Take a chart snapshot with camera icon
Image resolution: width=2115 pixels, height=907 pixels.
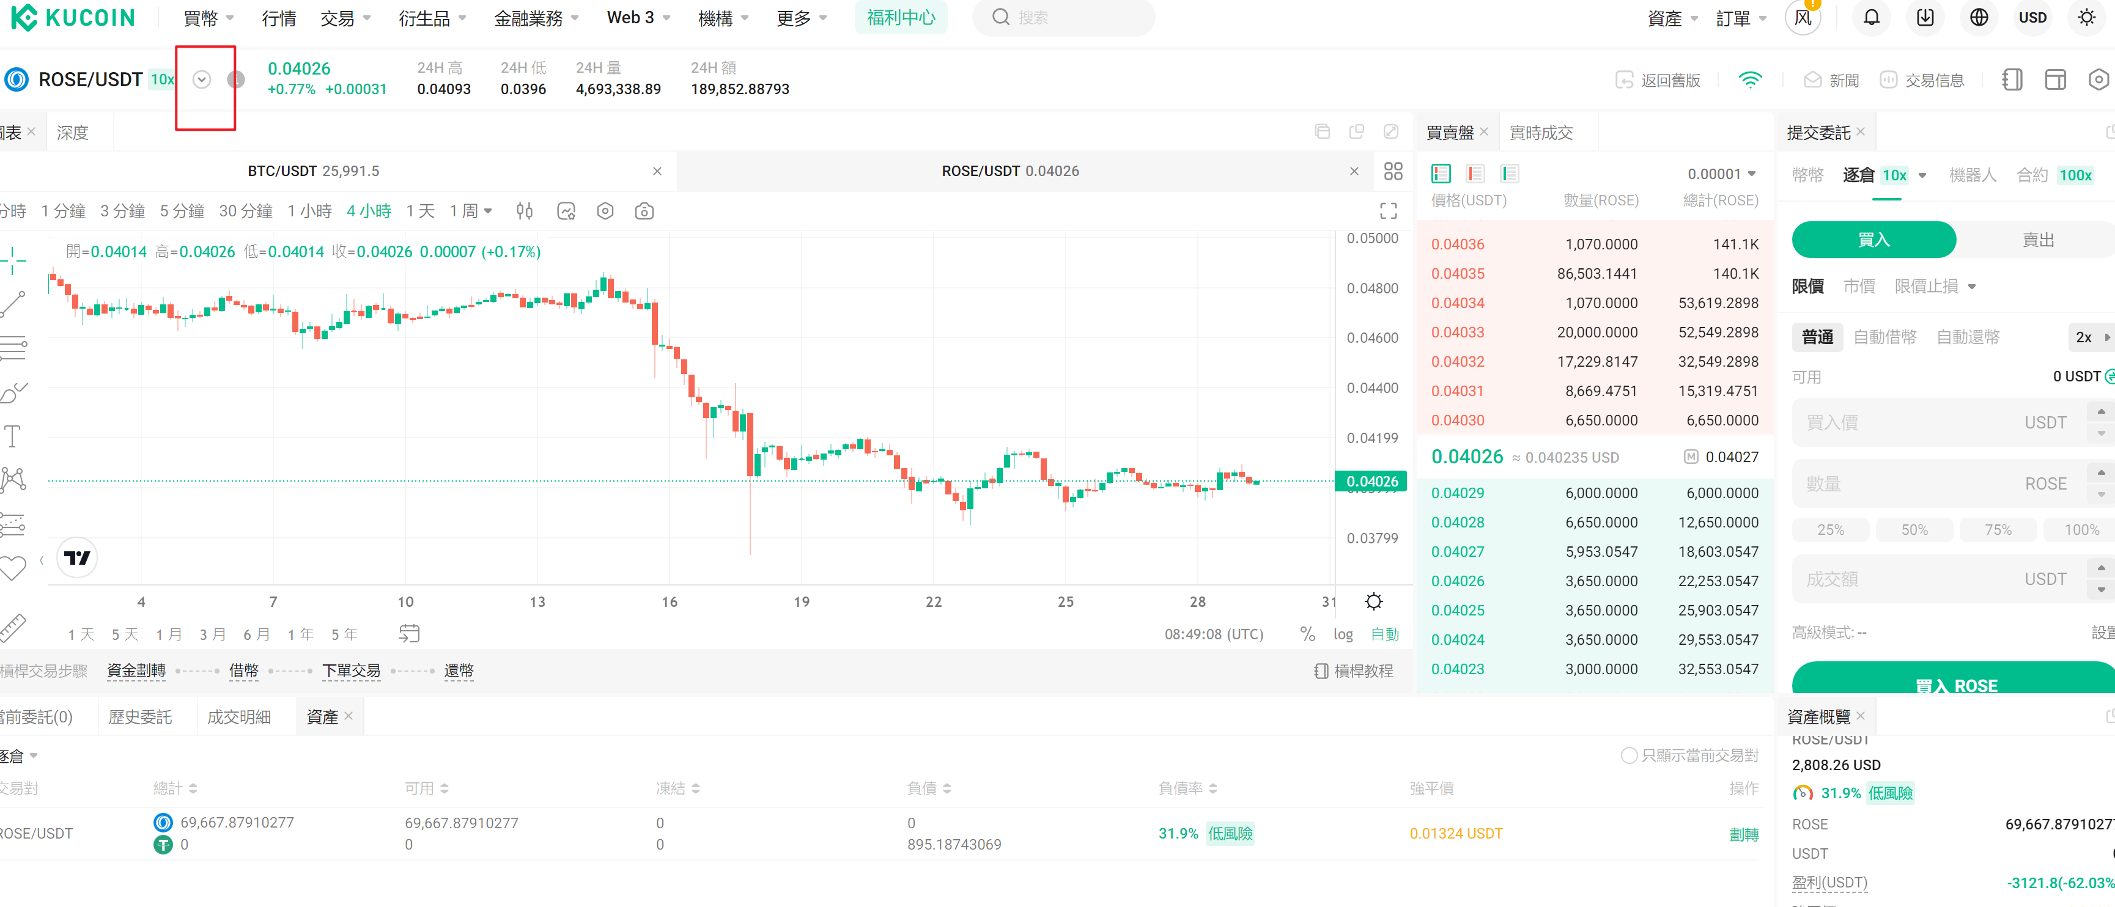[x=644, y=211]
